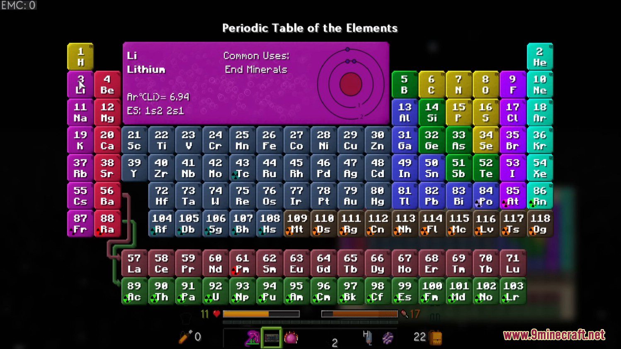Select the Lawrencium (103 Lr) tile
The height and width of the screenshot is (349, 621).
(513, 291)
